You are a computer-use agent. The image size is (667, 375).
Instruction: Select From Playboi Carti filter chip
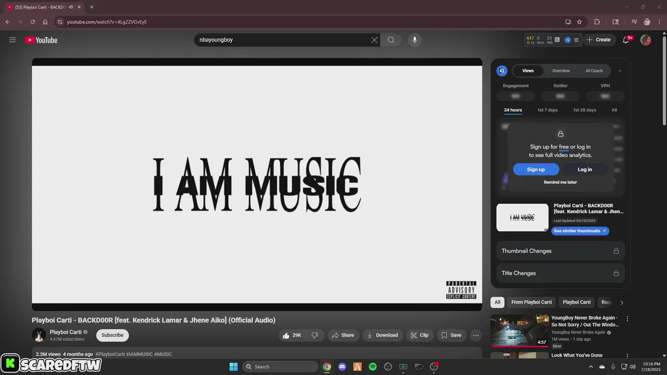coord(532,302)
